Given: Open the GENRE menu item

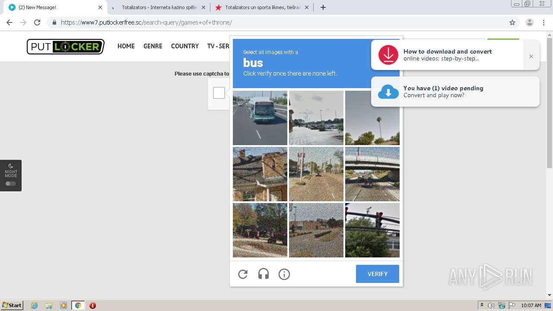Looking at the screenshot, I should tap(153, 46).
